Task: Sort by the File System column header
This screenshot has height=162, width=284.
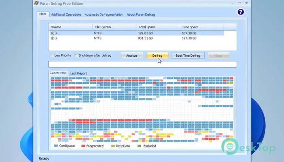Action: click(114, 27)
